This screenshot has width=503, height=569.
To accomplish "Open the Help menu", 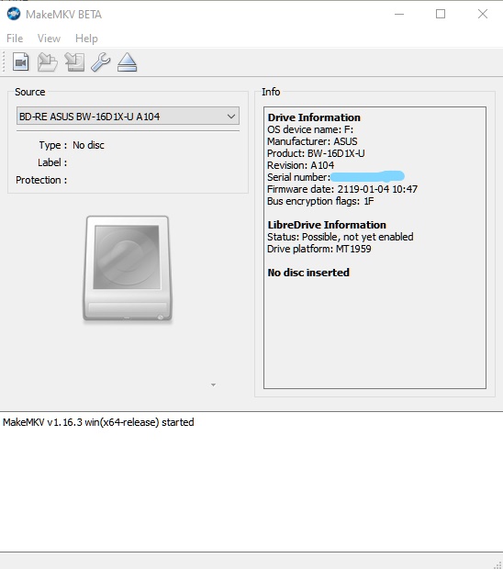I will click(86, 39).
